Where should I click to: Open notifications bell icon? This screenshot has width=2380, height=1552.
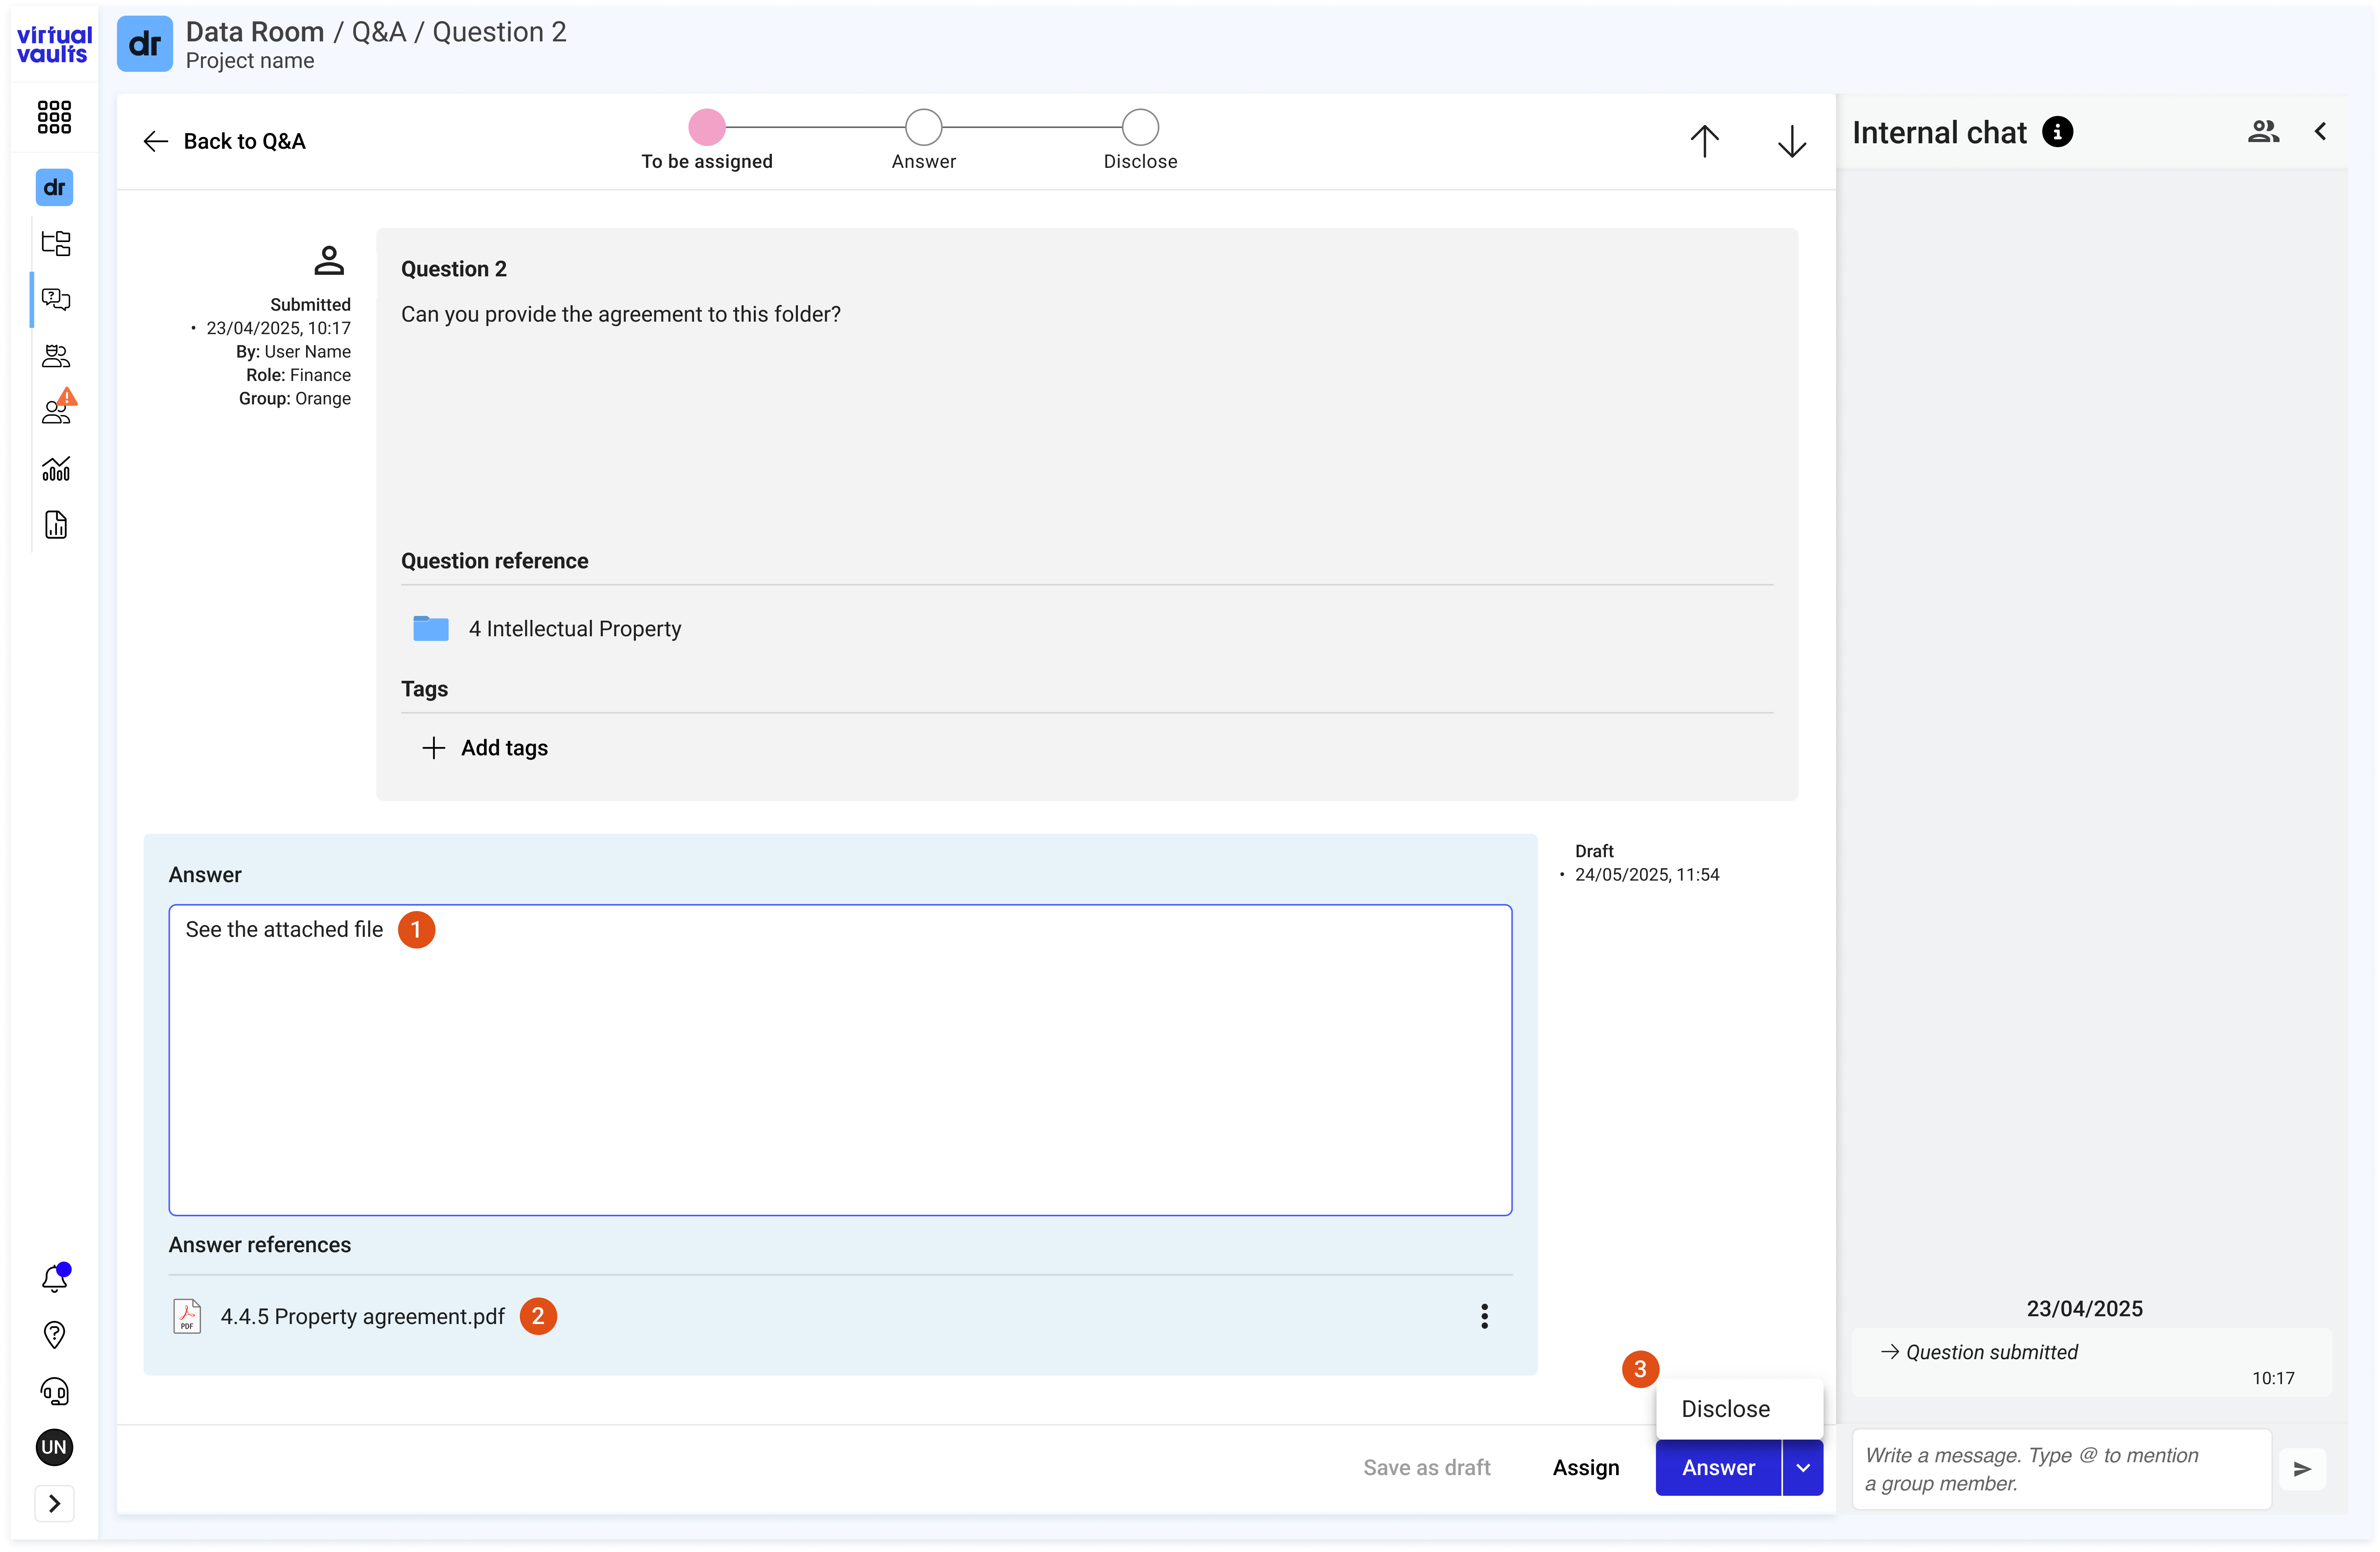55,1278
